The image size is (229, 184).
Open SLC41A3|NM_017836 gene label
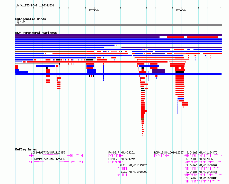199,159
